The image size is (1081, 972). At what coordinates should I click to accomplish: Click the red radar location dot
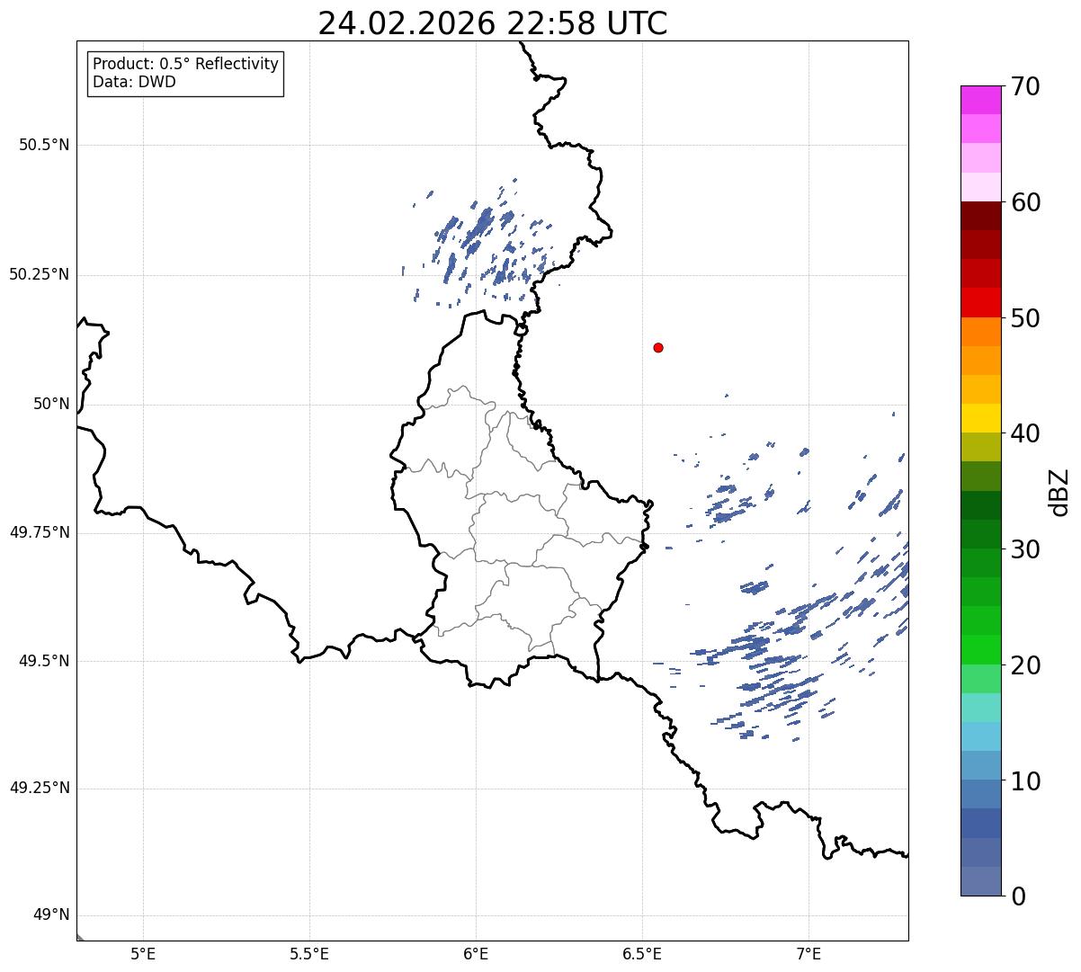tap(658, 347)
